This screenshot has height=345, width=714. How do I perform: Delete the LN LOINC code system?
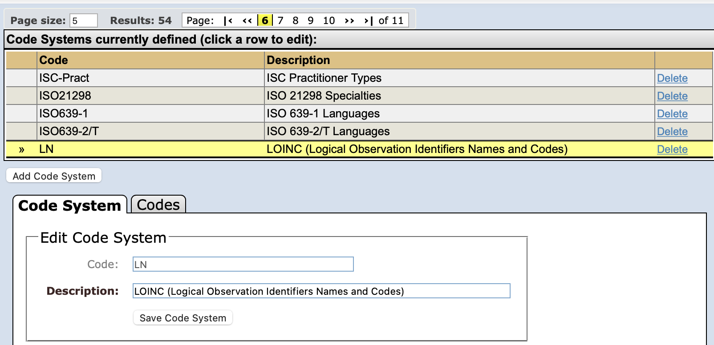tap(672, 149)
